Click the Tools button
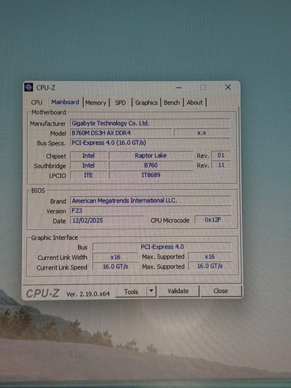The height and width of the screenshot is (388, 291). (131, 292)
